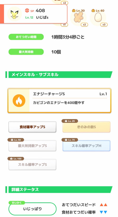
Task: Tap the red up arrows for おてつだいスピード
Action: tap(103, 205)
